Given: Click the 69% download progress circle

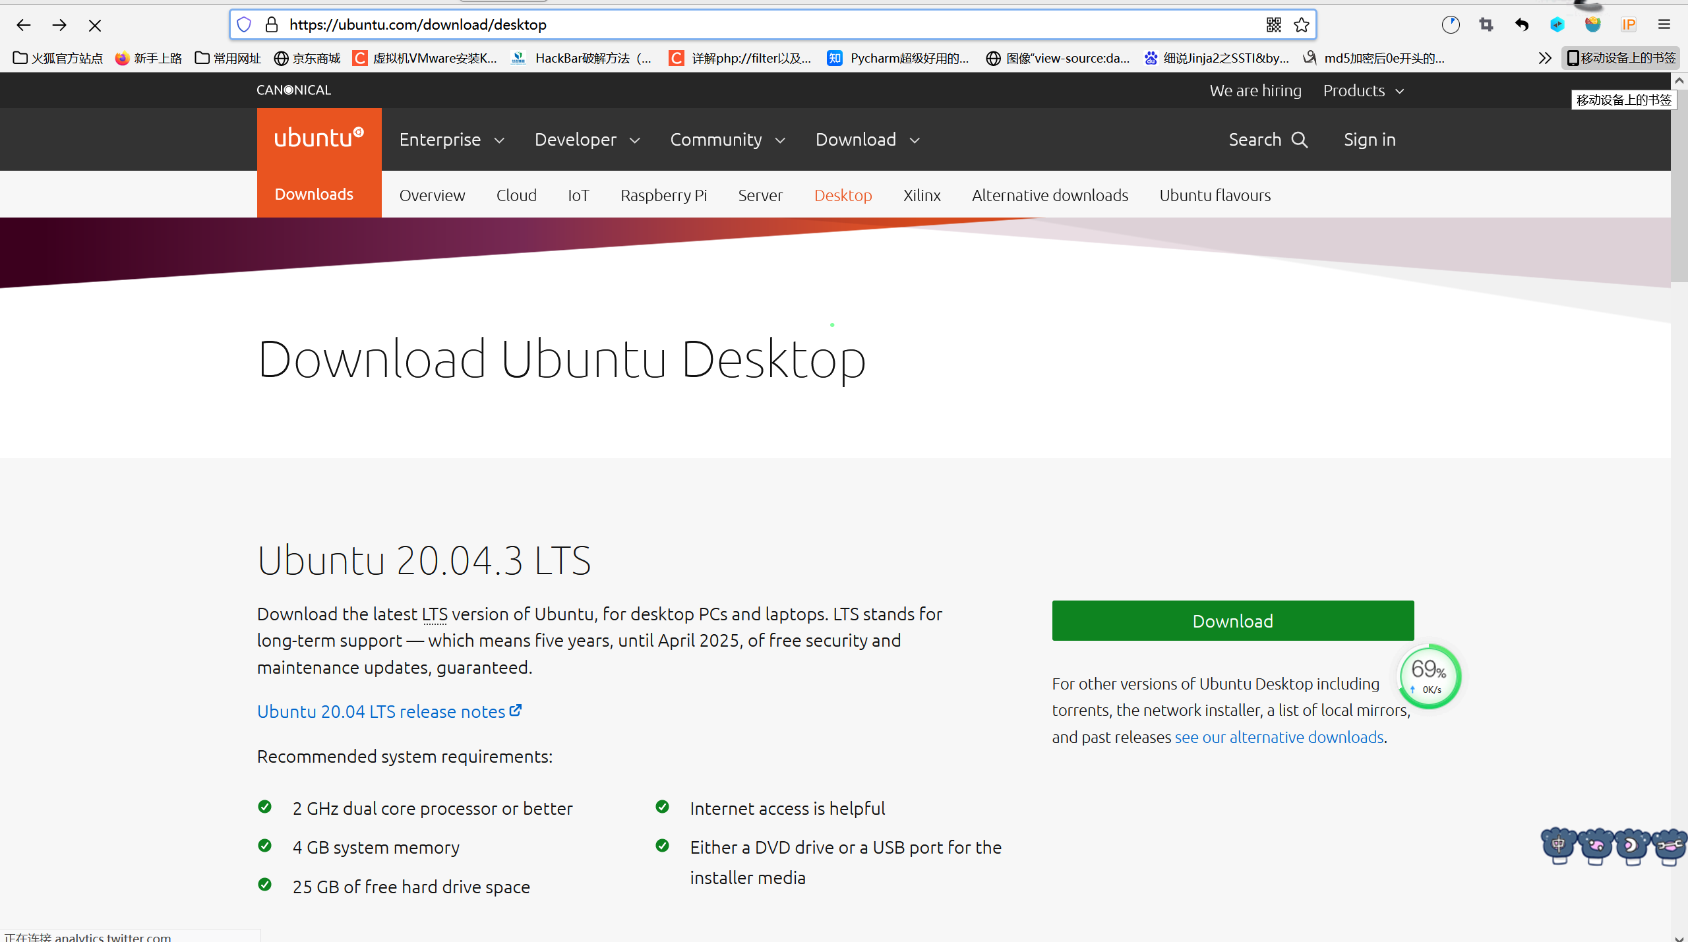Looking at the screenshot, I should [x=1428, y=676].
